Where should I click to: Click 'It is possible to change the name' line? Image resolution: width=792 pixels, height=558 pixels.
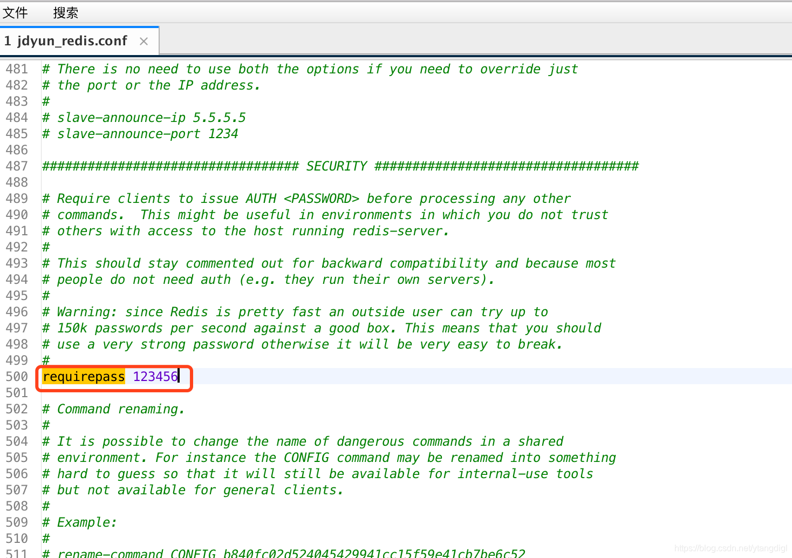[303, 441]
